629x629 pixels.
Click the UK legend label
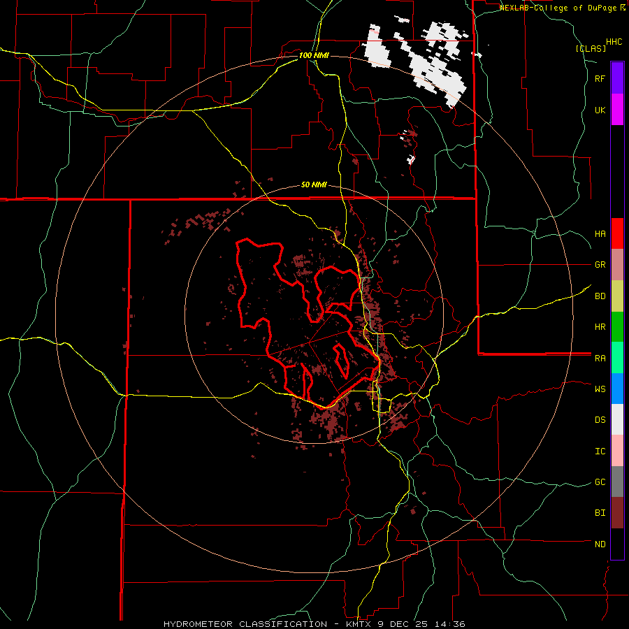[600, 110]
